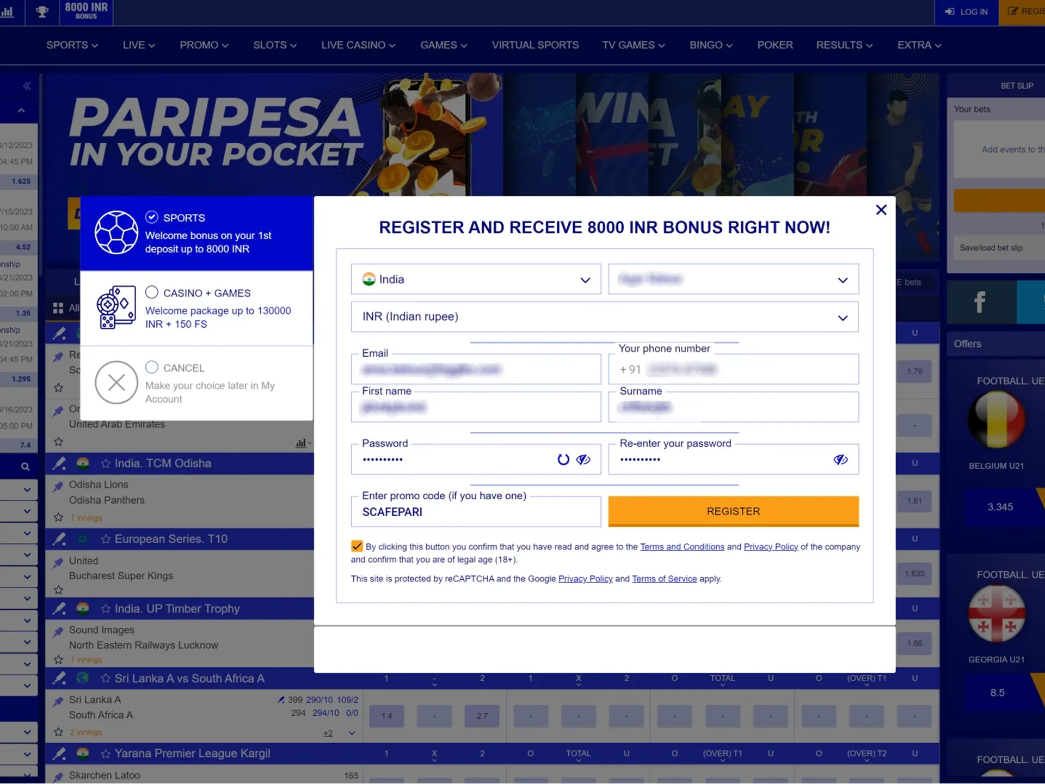1045x784 pixels.
Task: Click the phone number input field
Action: click(x=733, y=370)
